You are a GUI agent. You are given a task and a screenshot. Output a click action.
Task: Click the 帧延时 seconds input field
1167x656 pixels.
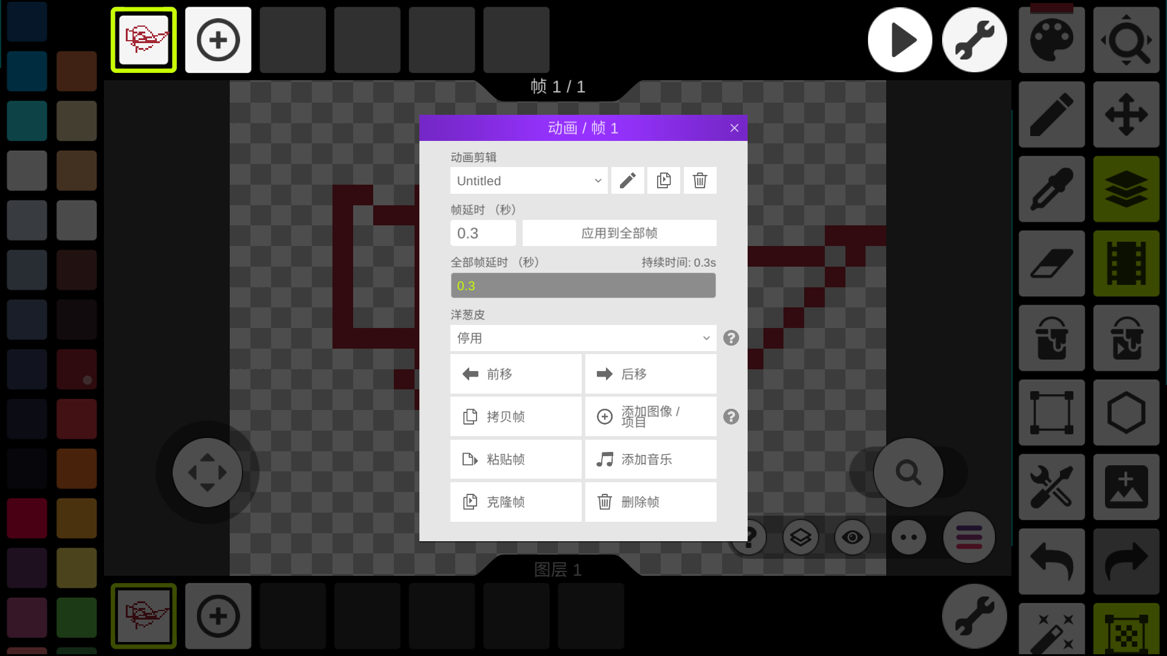pos(483,233)
